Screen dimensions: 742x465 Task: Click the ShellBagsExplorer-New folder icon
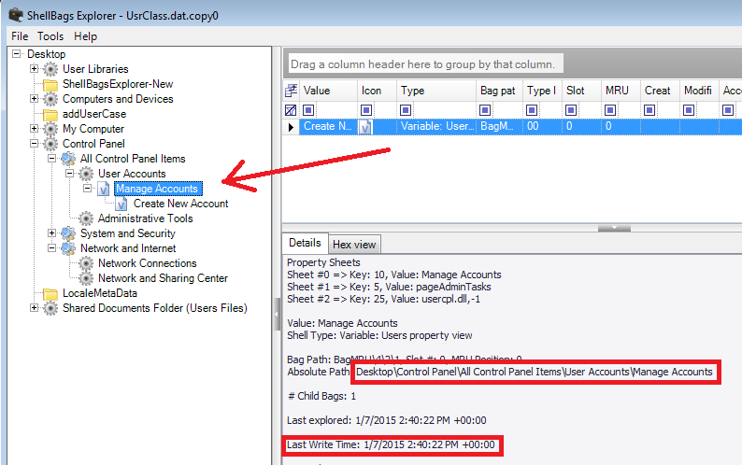(x=50, y=84)
